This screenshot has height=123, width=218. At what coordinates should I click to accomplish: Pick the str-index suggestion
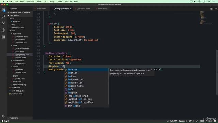tap(86, 106)
